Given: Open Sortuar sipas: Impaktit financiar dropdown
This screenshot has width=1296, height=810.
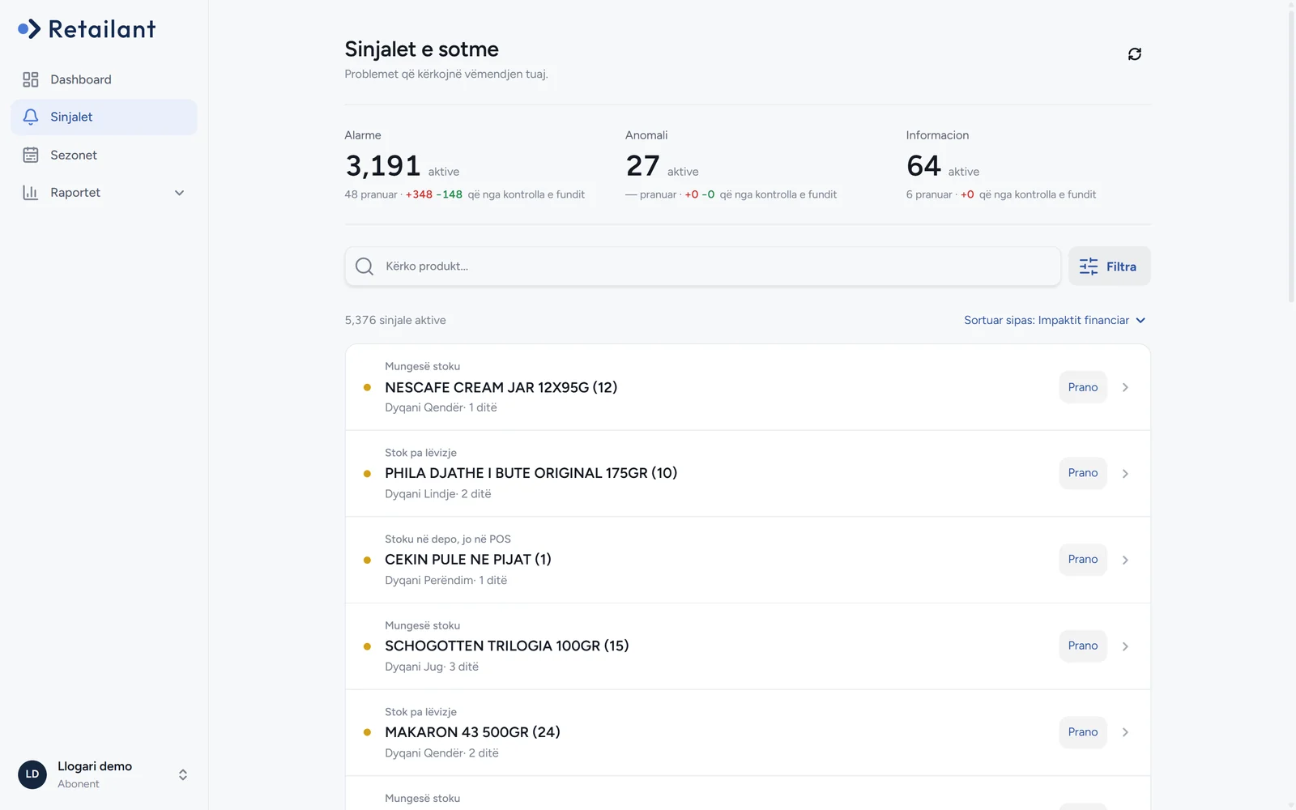Looking at the screenshot, I should 1055,320.
